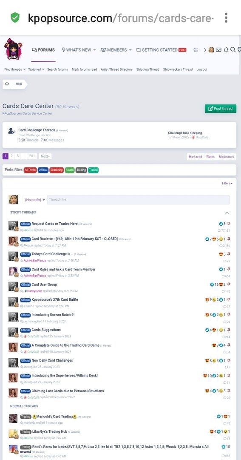241x460 pixels.
Task: Open the browser three-dot menu
Action: pyautogui.click(x=226, y=17)
